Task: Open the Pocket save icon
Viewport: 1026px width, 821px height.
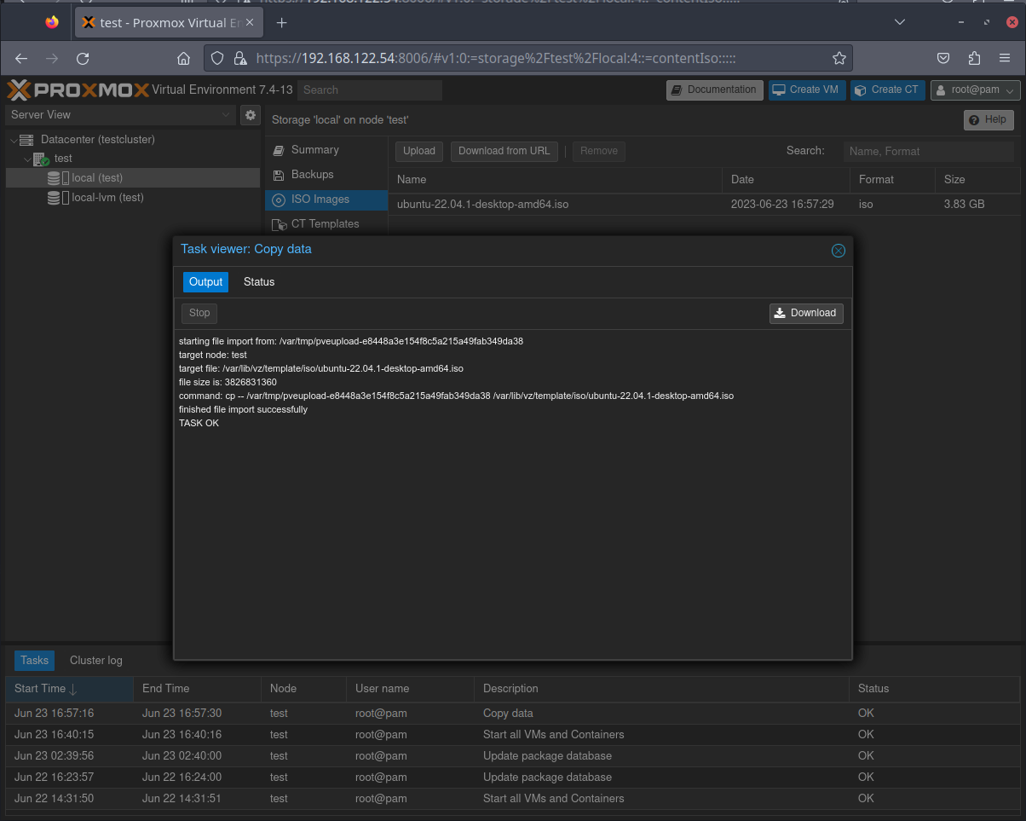Action: (x=943, y=58)
